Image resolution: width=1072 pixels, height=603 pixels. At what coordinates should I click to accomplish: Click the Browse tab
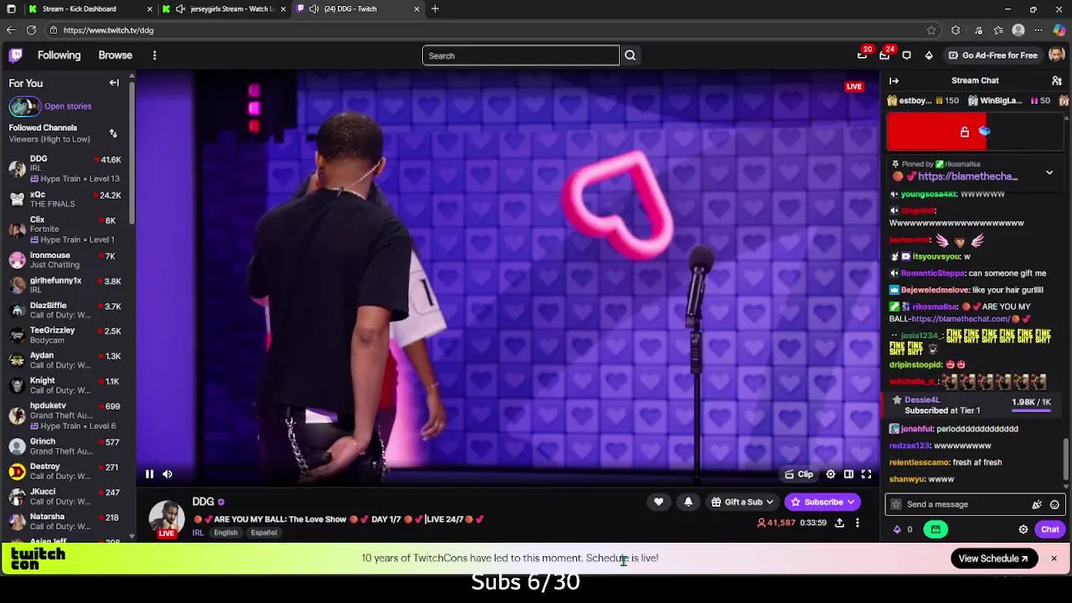(116, 55)
